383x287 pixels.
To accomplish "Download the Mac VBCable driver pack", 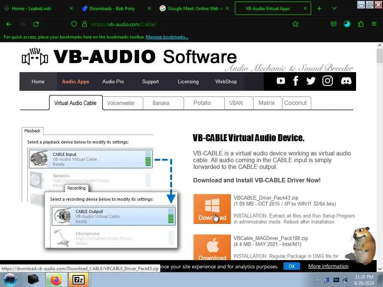I will pyautogui.click(x=212, y=247).
